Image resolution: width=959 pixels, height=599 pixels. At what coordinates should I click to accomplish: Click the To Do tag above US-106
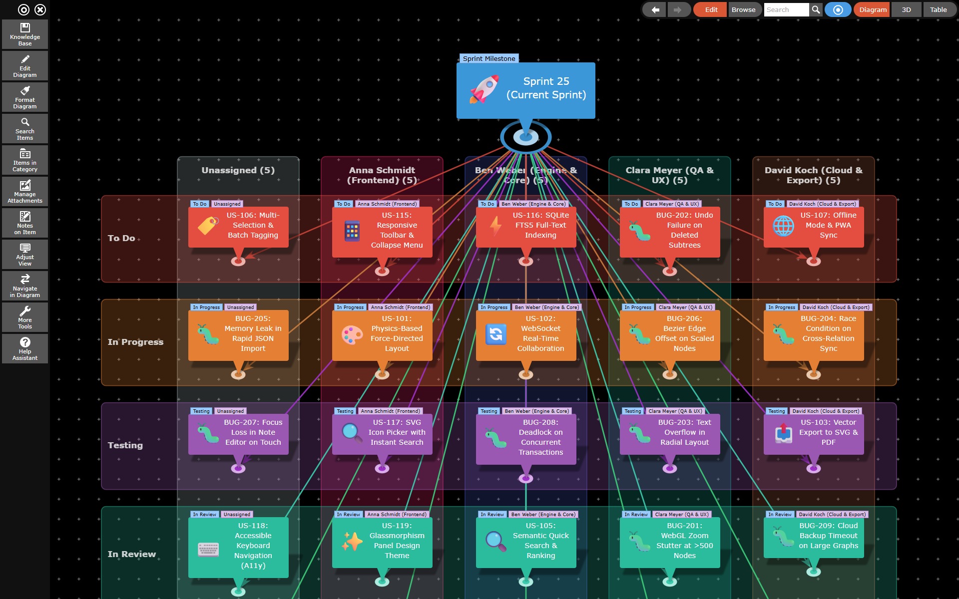point(200,204)
